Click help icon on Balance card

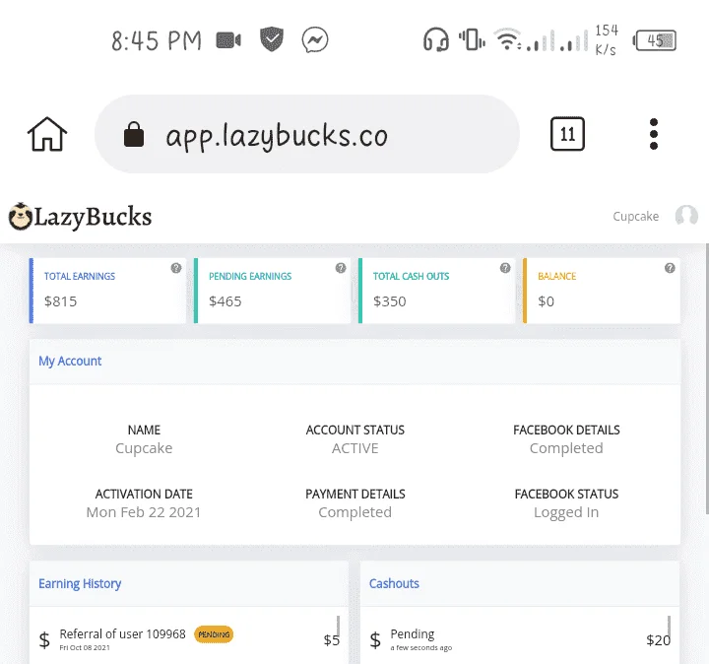(670, 268)
